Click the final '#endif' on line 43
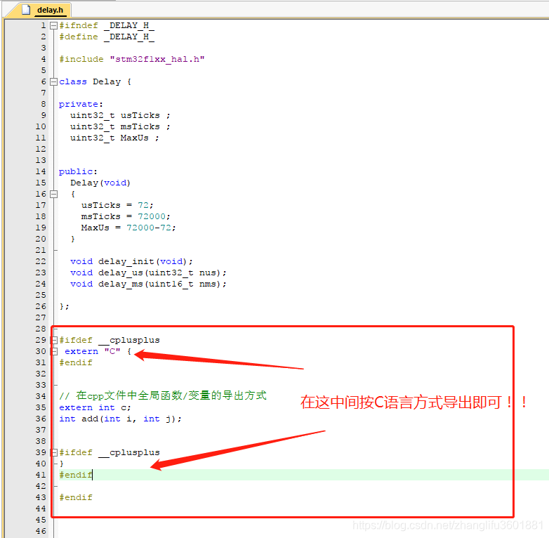This screenshot has height=538, width=549. pos(76,497)
